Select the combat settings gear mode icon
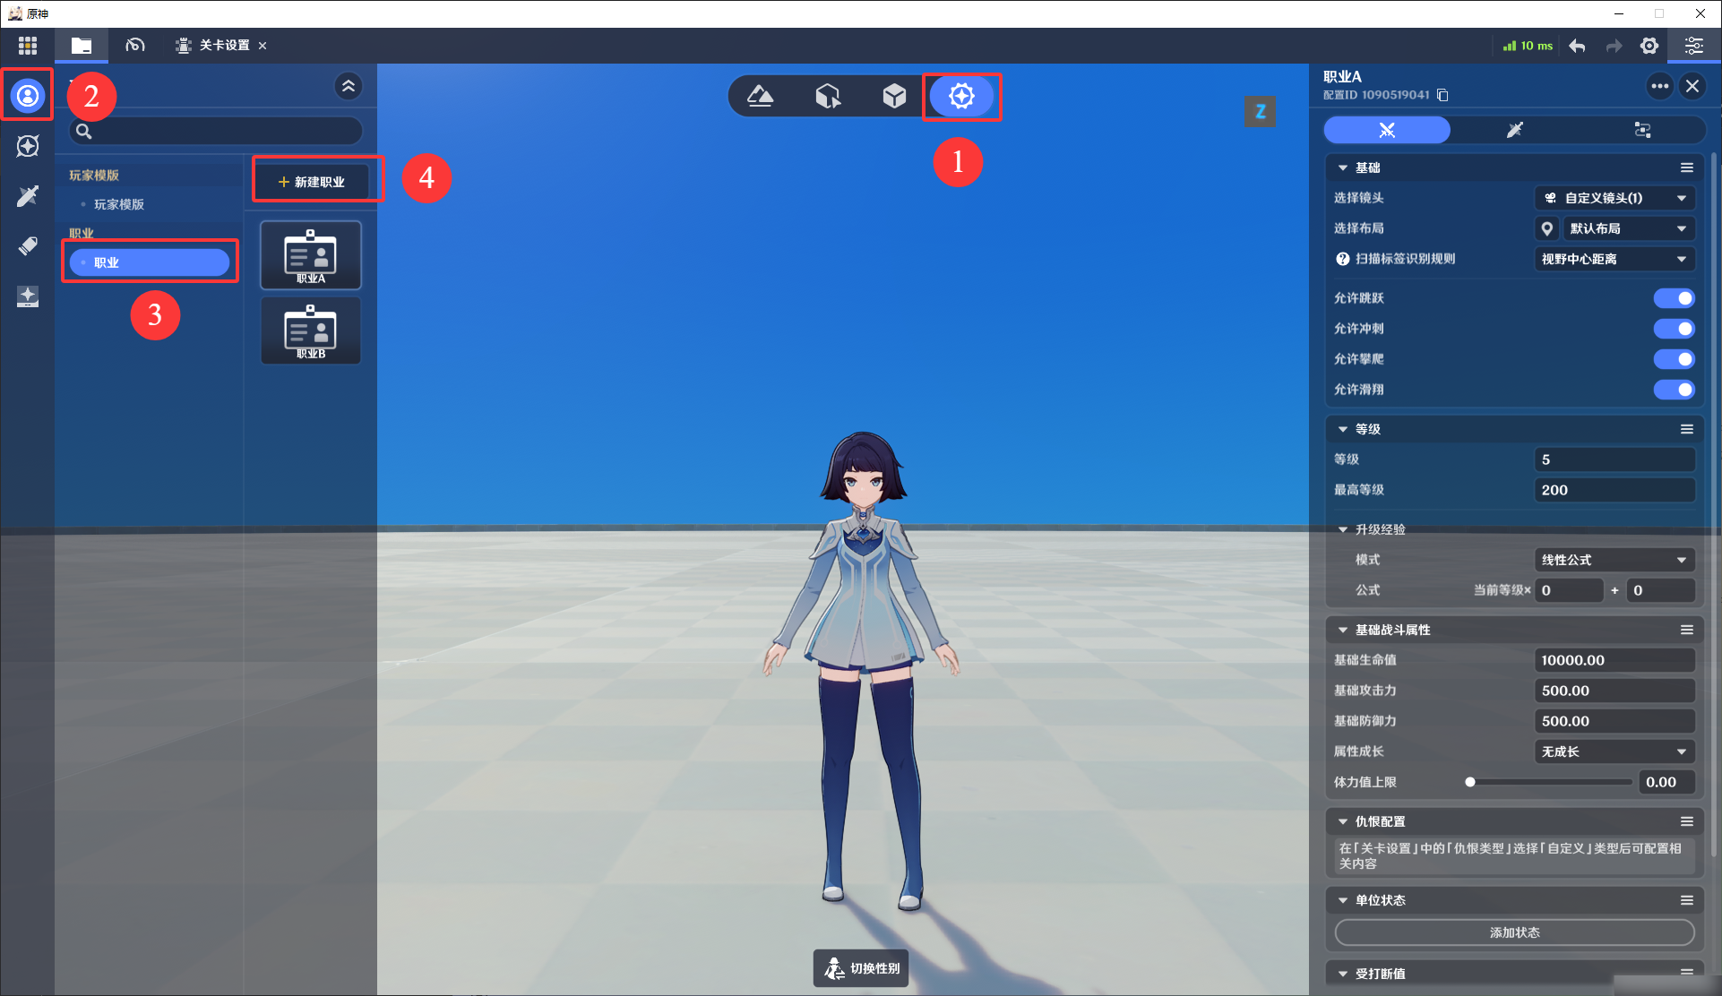This screenshot has height=996, width=1722. click(x=961, y=96)
